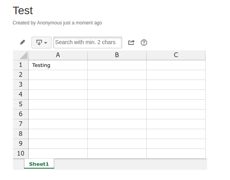230x180 pixels.
Task: Click the search input field
Action: pos(88,43)
